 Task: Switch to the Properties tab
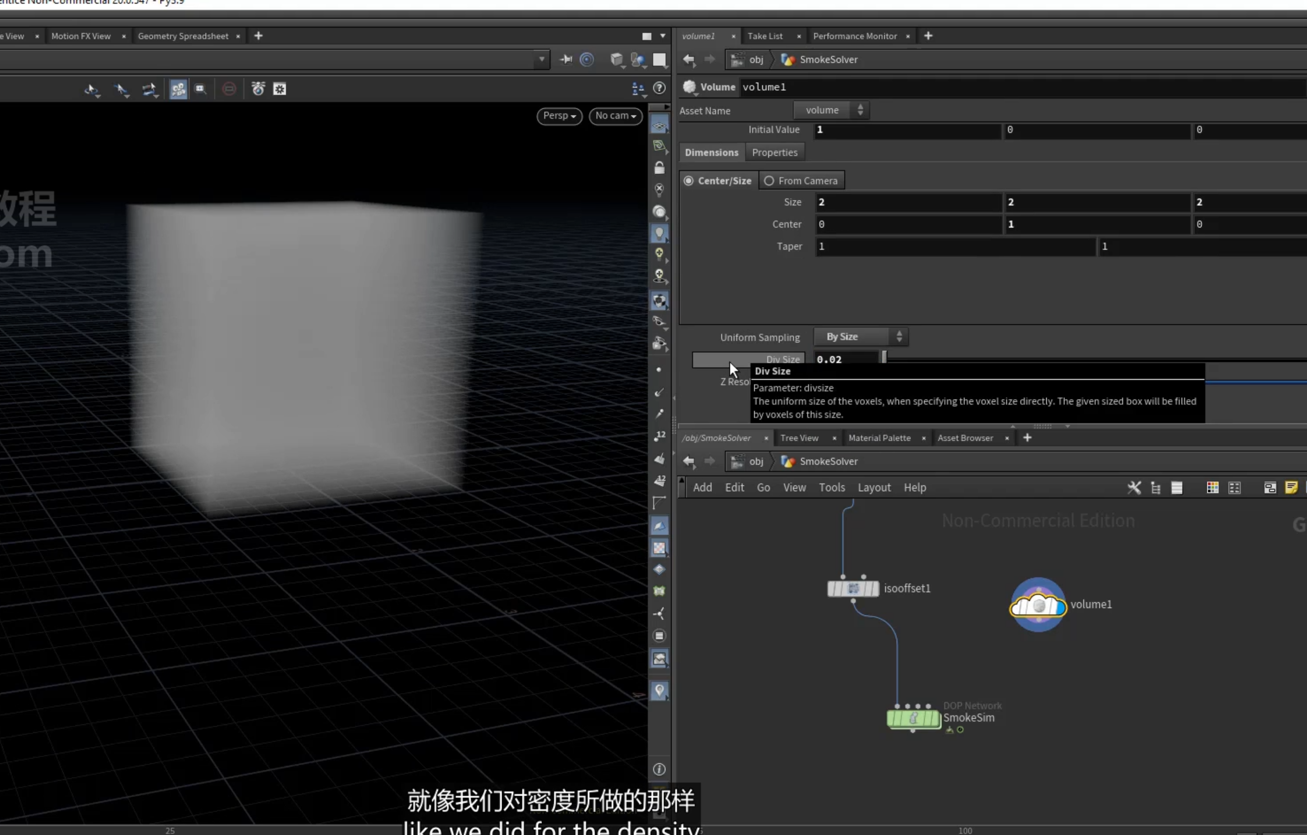(x=775, y=152)
